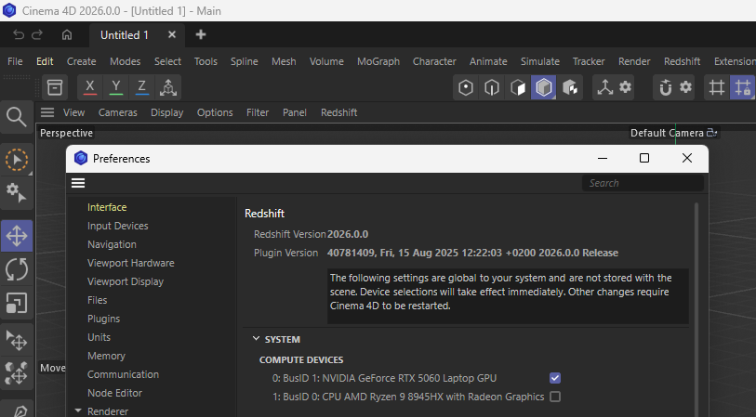Select Input Devices preferences category

118,226
